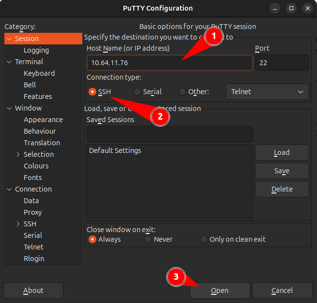
Task: Open the Behaviour settings
Action: pyautogui.click(x=40, y=131)
